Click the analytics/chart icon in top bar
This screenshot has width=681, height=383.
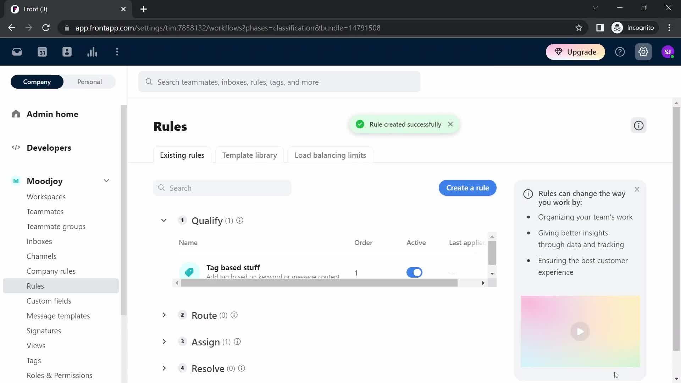(x=92, y=52)
